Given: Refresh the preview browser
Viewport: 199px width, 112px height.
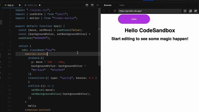Looking at the screenshot, I should (x=115, y=11).
